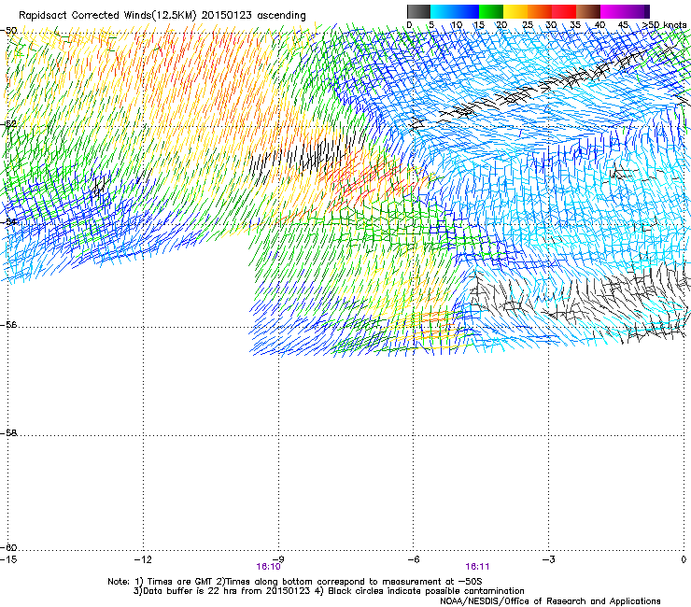Click the green 15-20 knots legend swatch
Viewport: 691px width, 607px height.
pyautogui.click(x=491, y=11)
